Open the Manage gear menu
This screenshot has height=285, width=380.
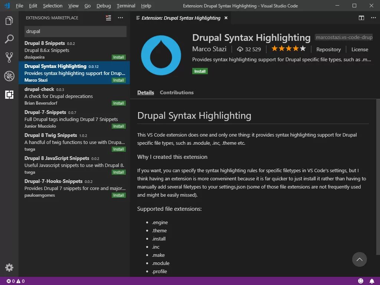[x=9, y=268]
